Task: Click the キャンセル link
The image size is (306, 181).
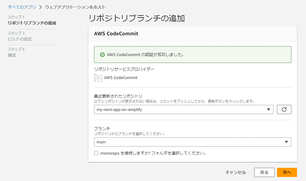Action: [236, 172]
